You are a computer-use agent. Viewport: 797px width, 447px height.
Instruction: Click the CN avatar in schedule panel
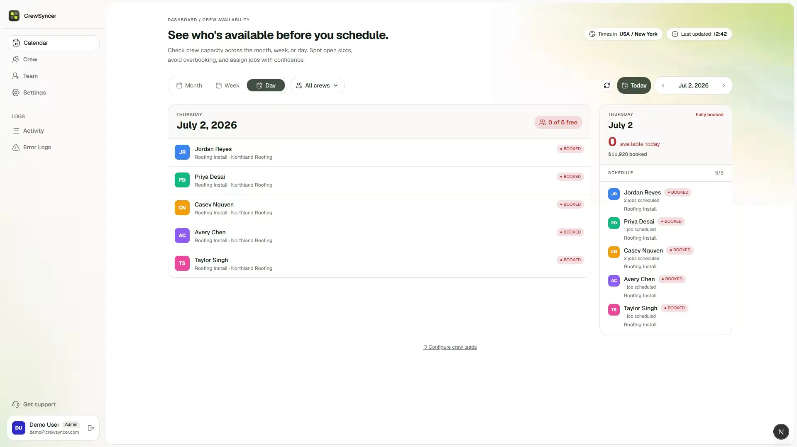click(614, 252)
